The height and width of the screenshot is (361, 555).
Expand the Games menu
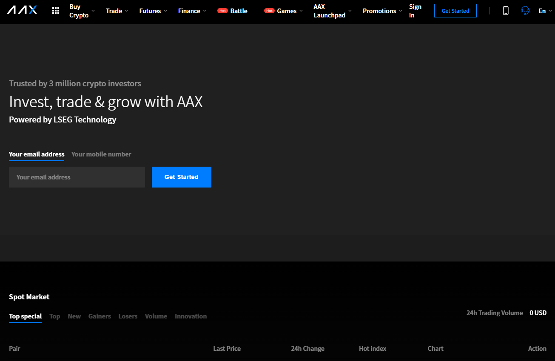[x=283, y=11]
